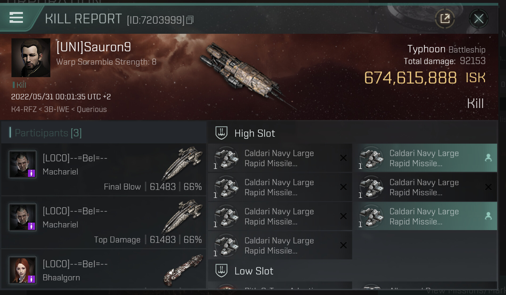Viewport: 506px width, 295px height.
Task: Click the victim Sauron9 portrait
Action: tap(31, 58)
